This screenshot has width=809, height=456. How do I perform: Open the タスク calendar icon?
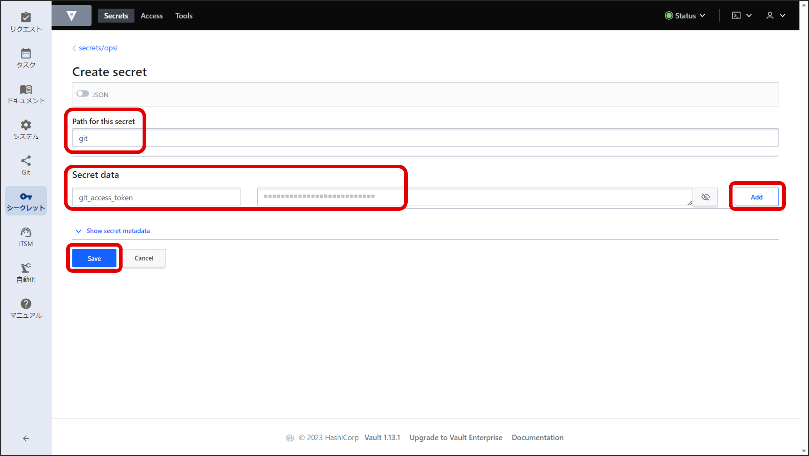[x=26, y=57]
